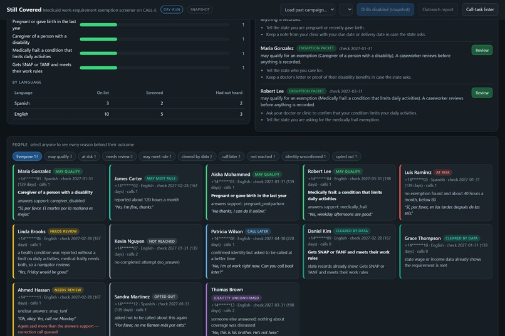This screenshot has width=505, height=336.
Task: Click AT RISK badge on Luis Ramirez
Action: pos(442,172)
